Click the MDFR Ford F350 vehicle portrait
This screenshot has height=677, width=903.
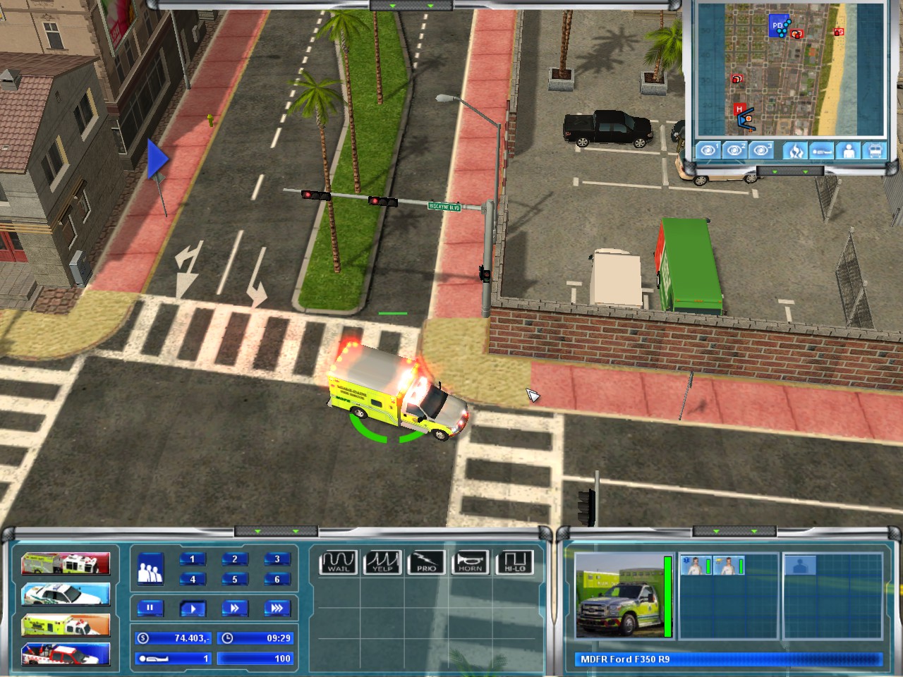619,597
